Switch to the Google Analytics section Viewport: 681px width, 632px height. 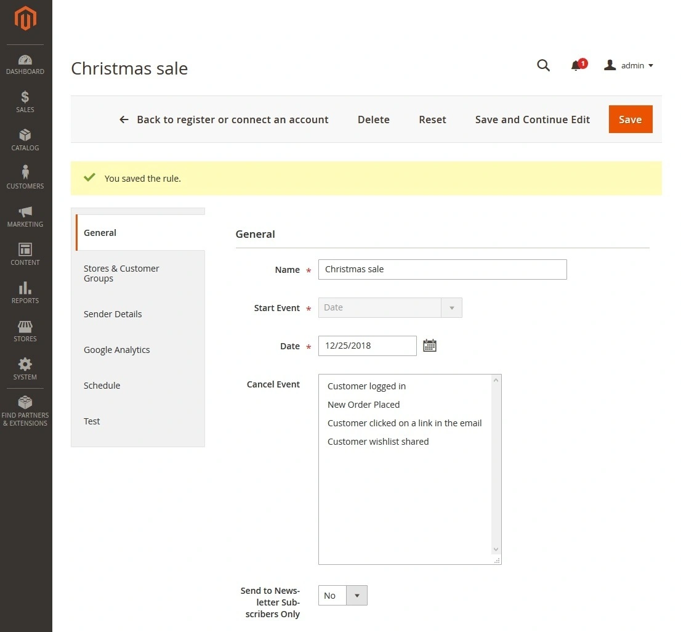tap(116, 349)
